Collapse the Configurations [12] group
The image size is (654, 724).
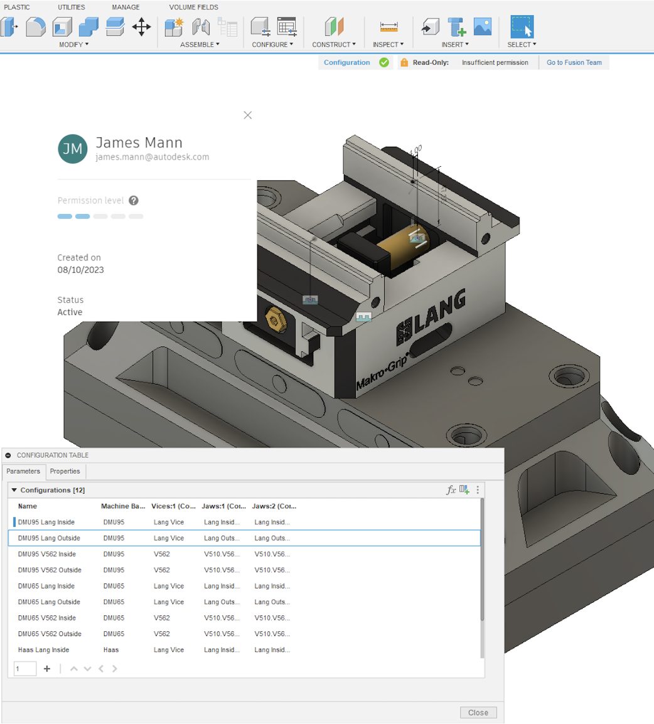(x=14, y=489)
